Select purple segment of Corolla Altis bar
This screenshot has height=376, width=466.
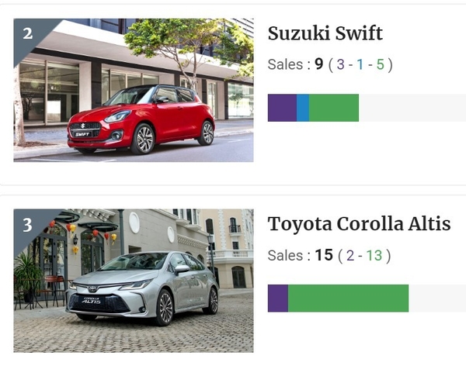[278, 298]
